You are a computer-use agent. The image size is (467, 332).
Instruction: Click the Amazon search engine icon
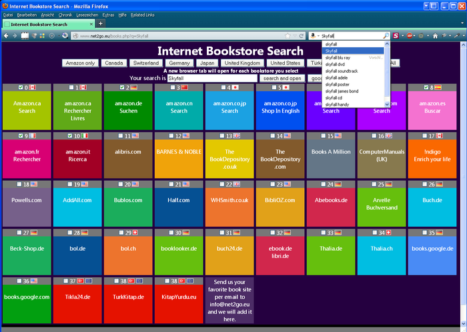tap(313, 36)
